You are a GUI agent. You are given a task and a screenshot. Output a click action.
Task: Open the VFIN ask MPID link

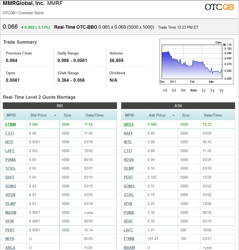[x=128, y=204]
